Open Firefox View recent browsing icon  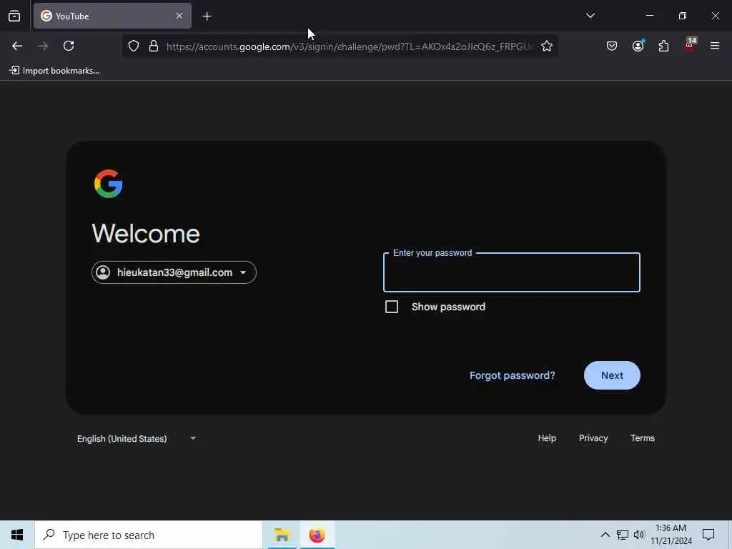click(14, 16)
